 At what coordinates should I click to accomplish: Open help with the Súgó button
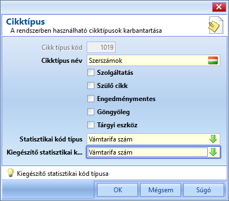pyautogui.click(x=203, y=190)
